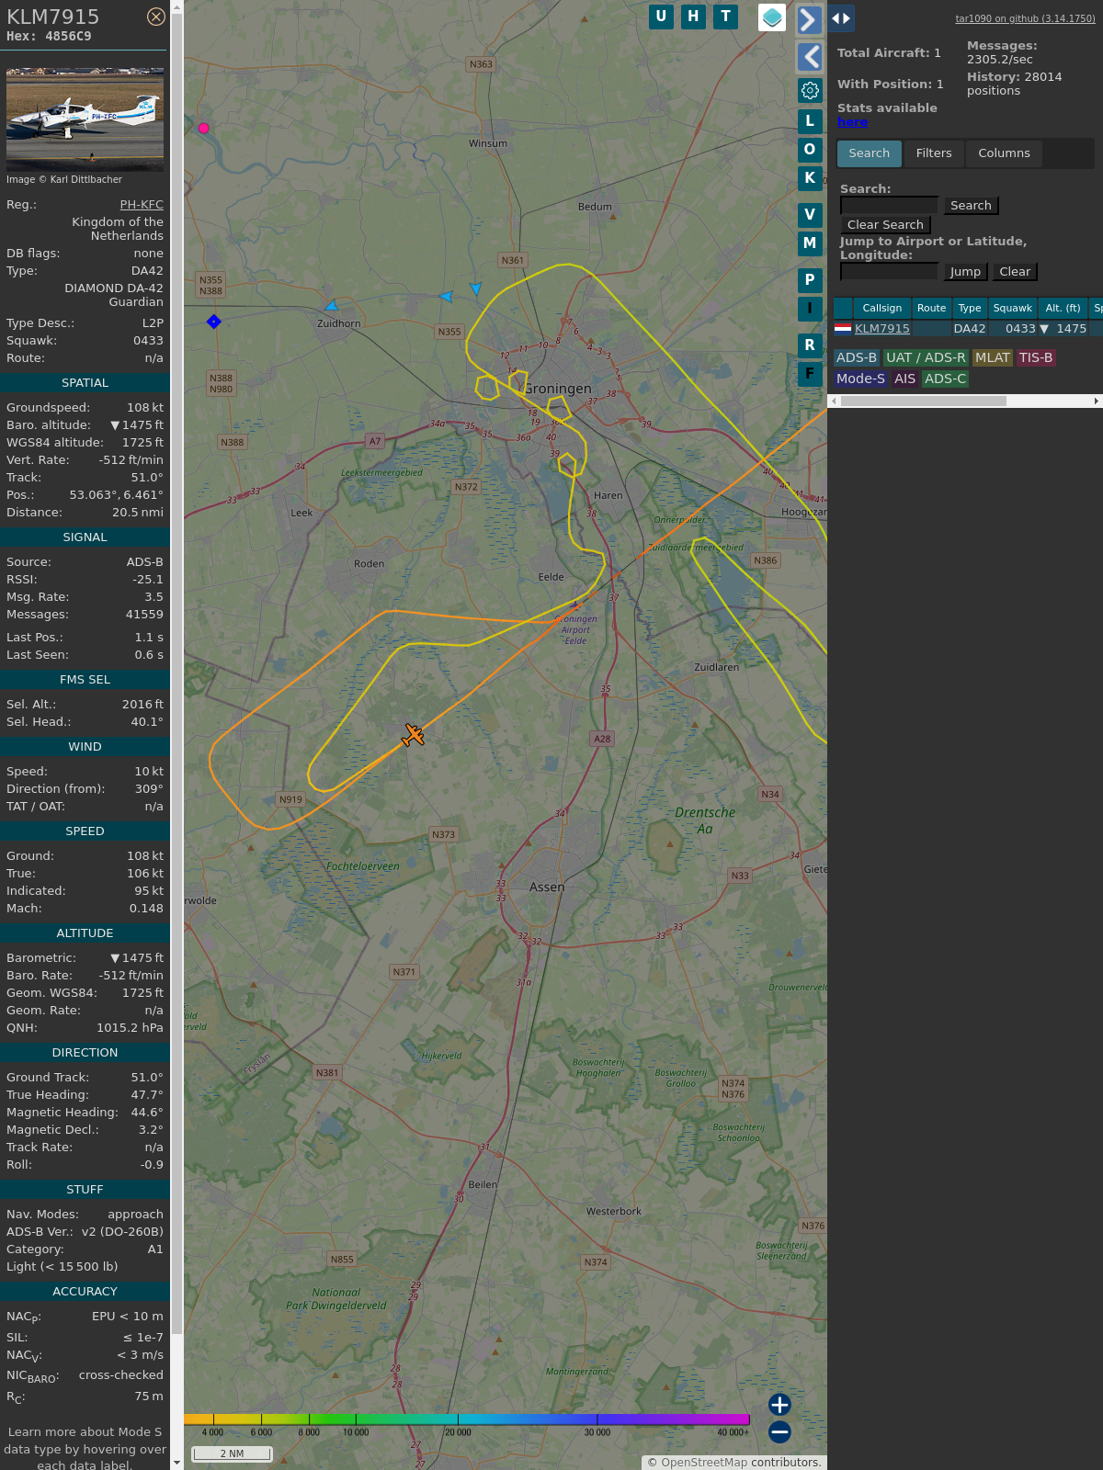Toggle the V map button
The image size is (1103, 1470).
click(x=810, y=215)
